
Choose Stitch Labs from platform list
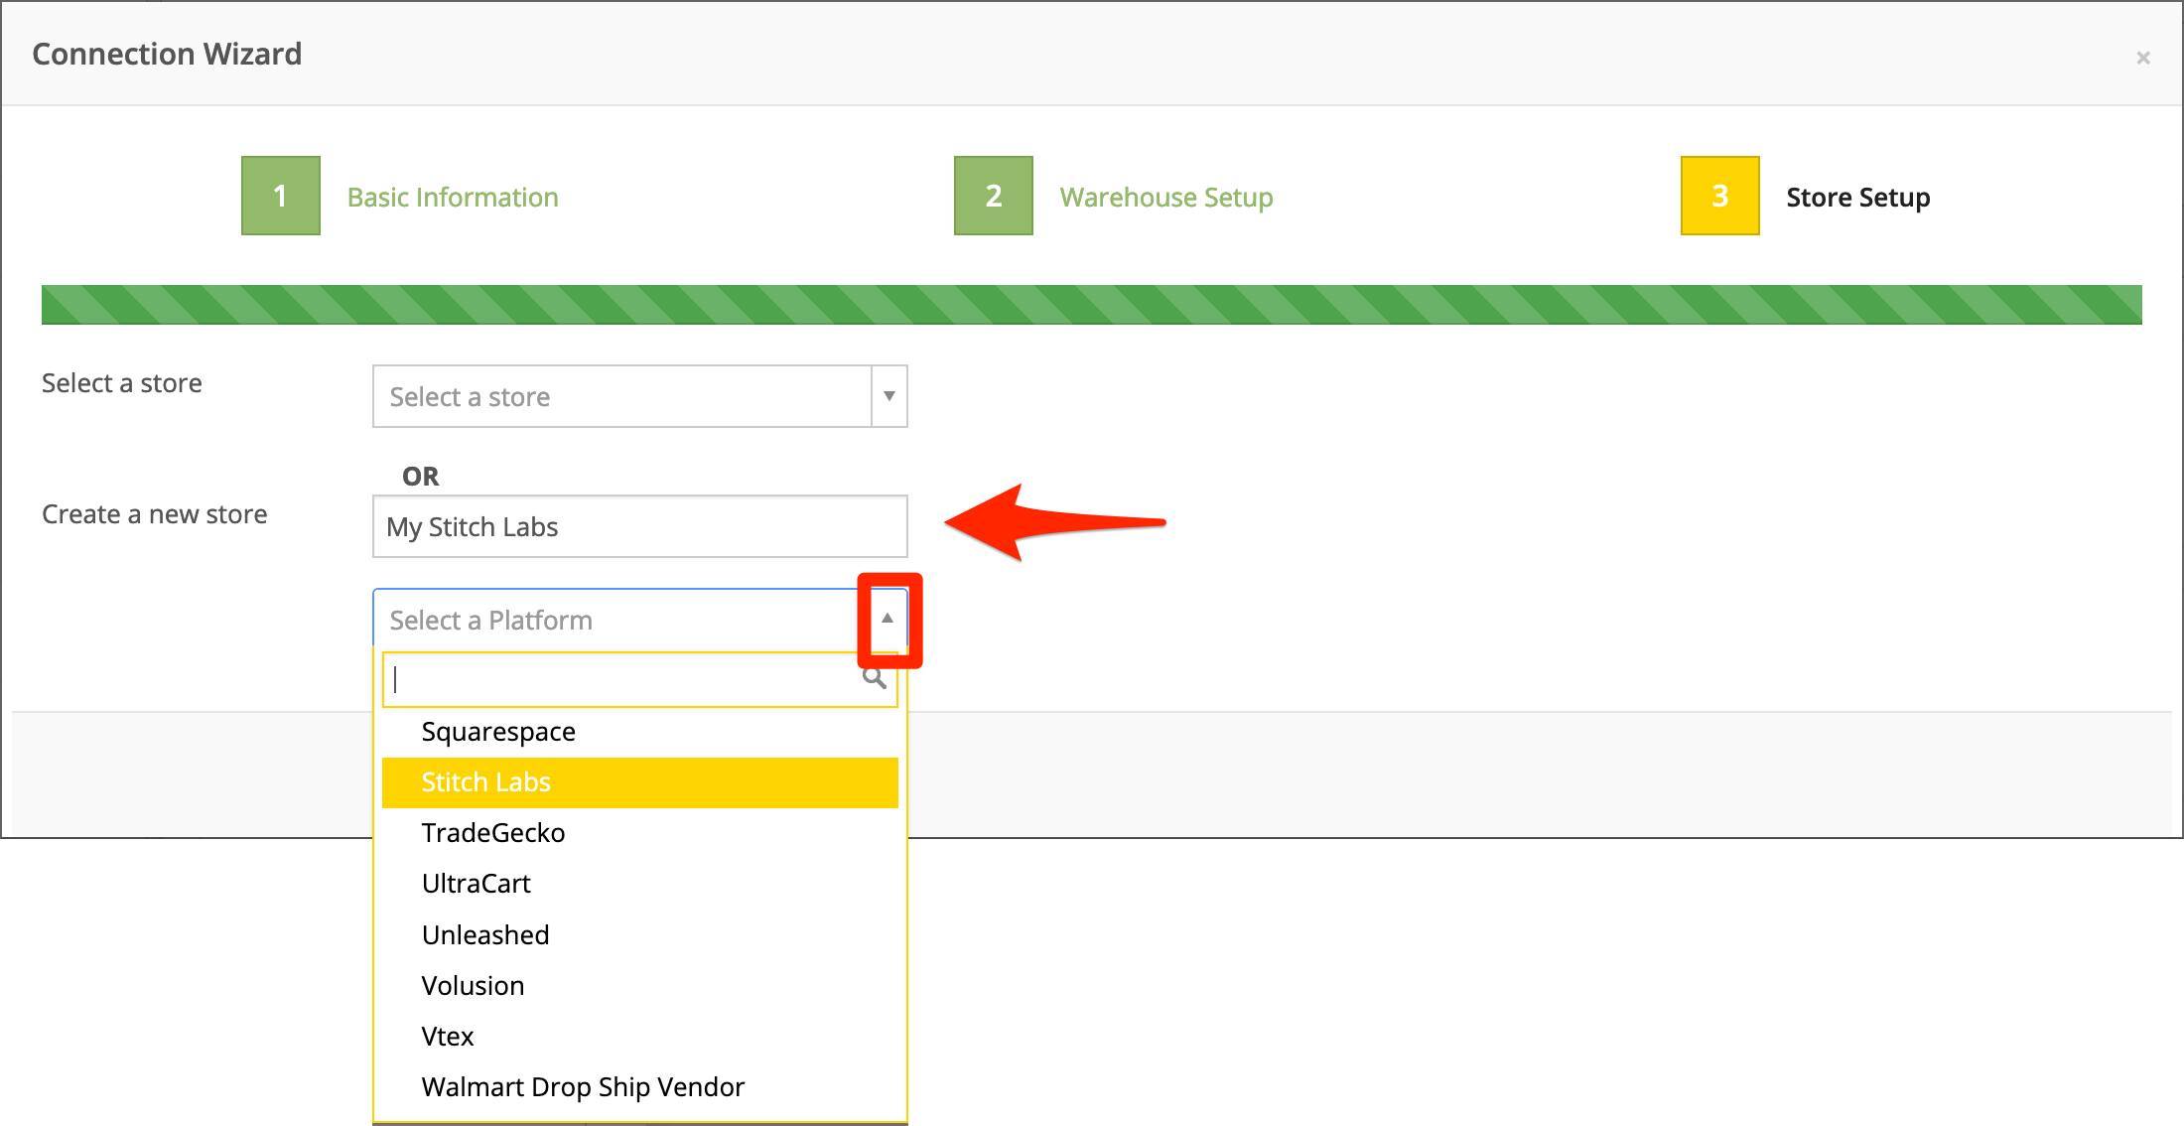click(x=640, y=782)
